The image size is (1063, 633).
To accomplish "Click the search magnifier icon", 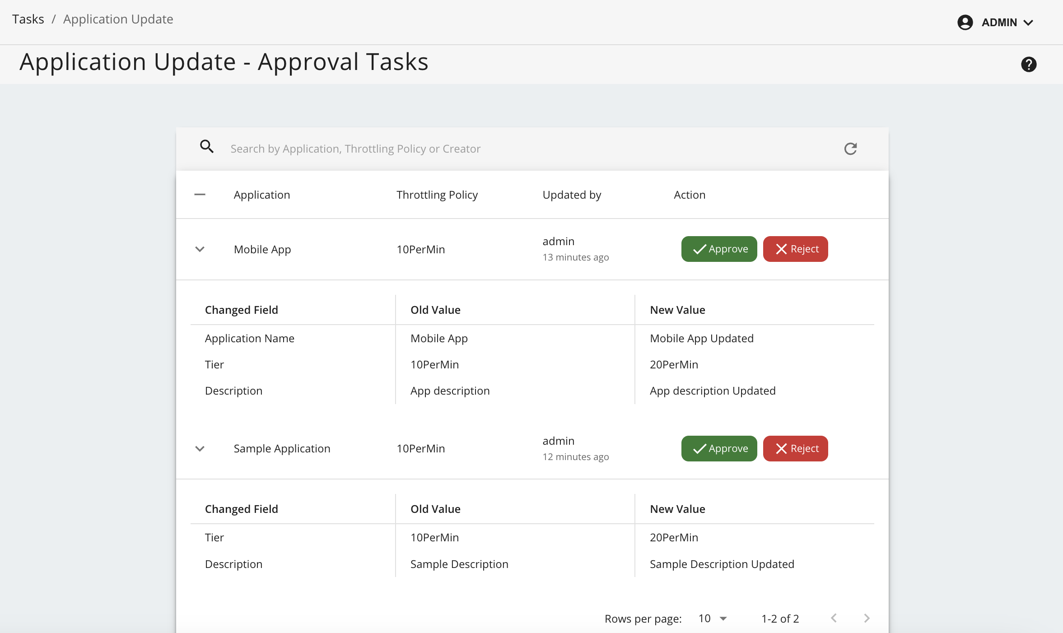I will click(x=207, y=147).
